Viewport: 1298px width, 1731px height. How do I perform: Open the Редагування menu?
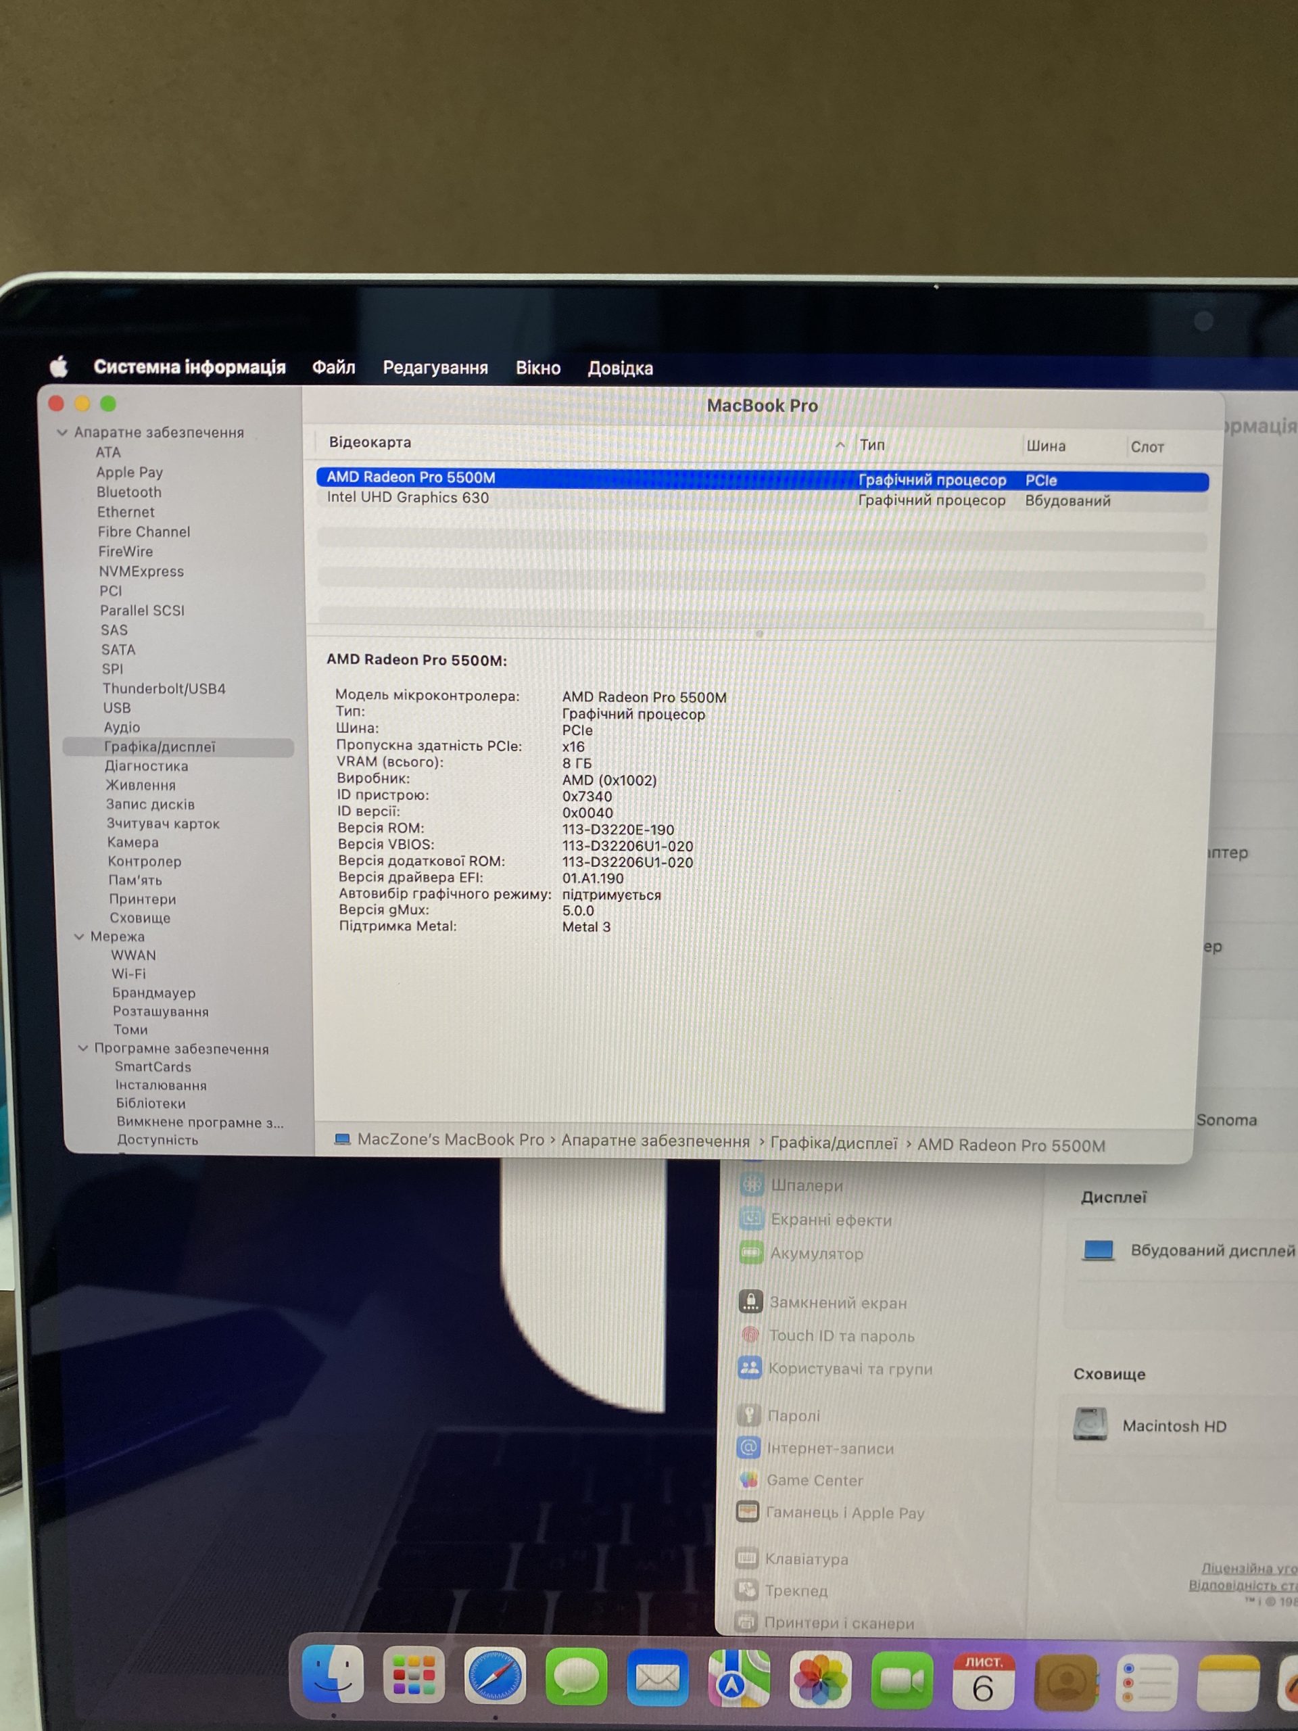point(435,368)
